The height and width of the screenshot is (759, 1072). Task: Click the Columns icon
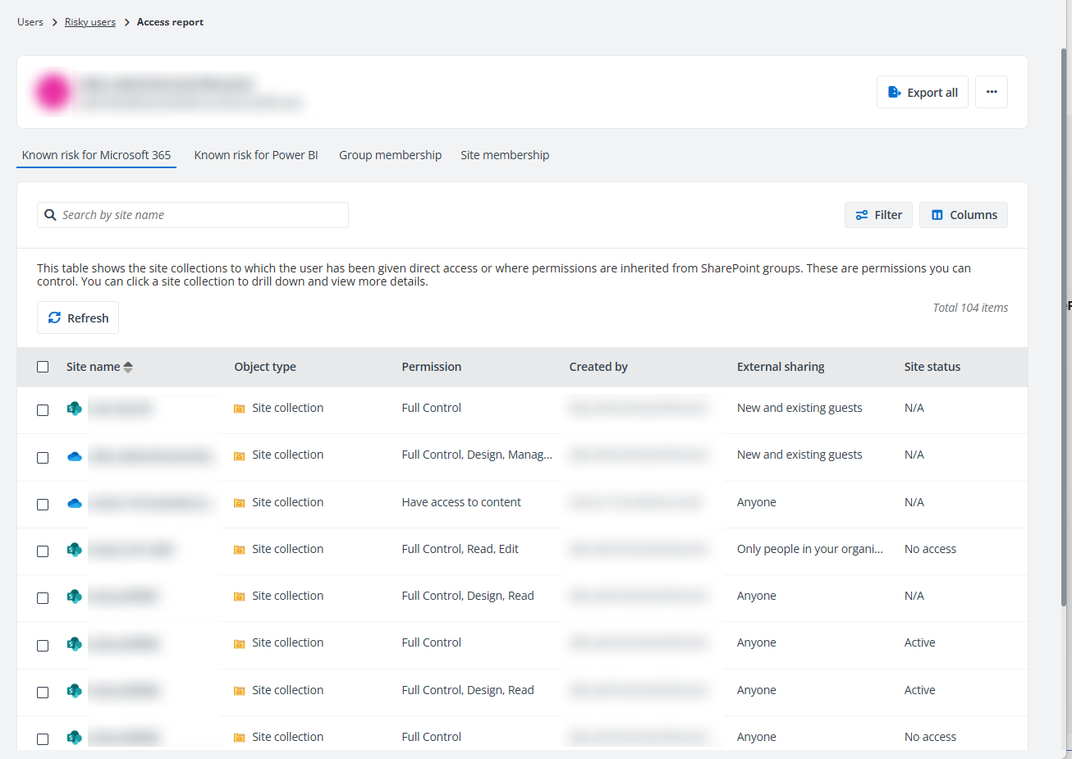[x=938, y=214]
